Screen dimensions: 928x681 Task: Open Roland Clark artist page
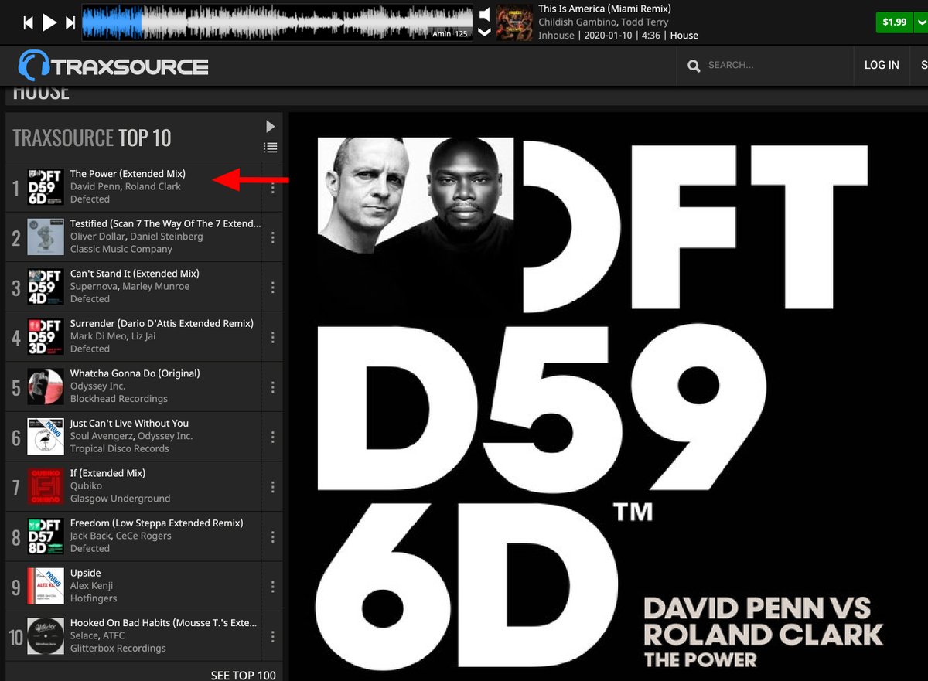pos(153,186)
